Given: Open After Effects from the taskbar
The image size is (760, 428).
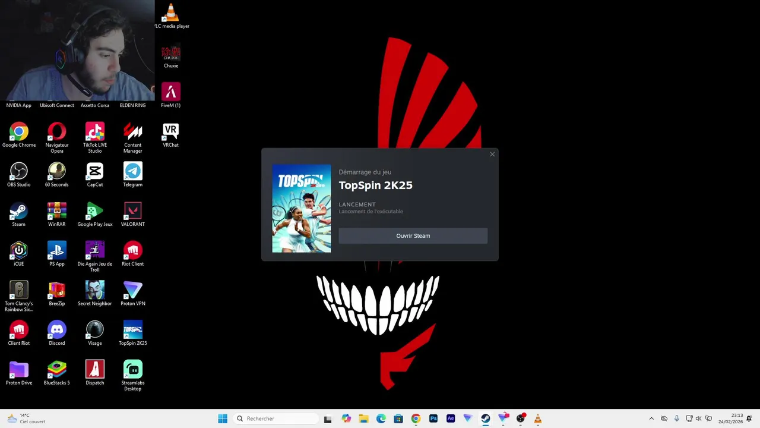Looking at the screenshot, I should tap(451, 418).
